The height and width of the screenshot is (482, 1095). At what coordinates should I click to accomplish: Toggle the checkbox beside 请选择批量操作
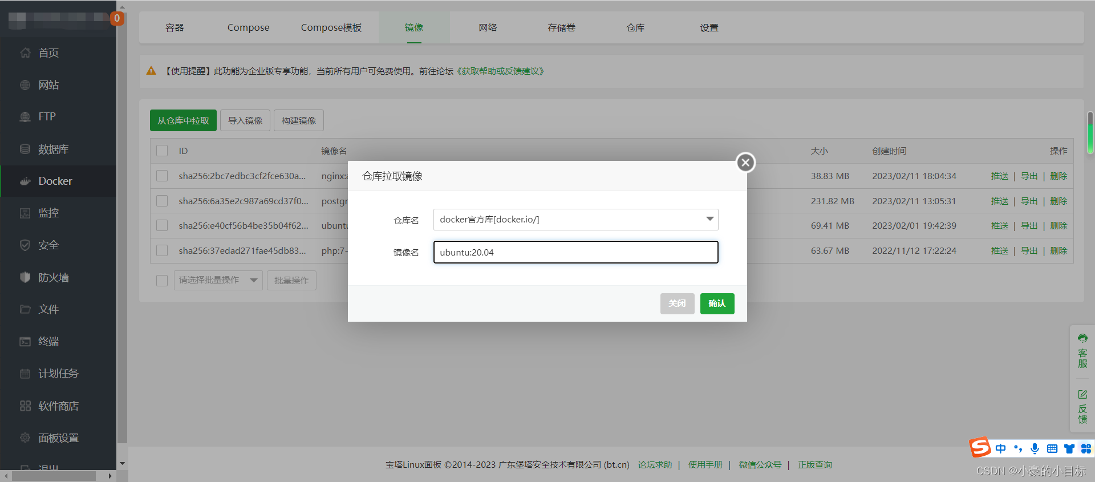click(x=162, y=280)
